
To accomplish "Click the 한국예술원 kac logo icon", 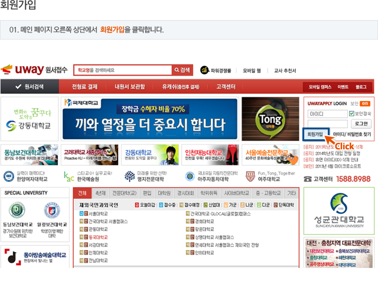I will (69, 176).
